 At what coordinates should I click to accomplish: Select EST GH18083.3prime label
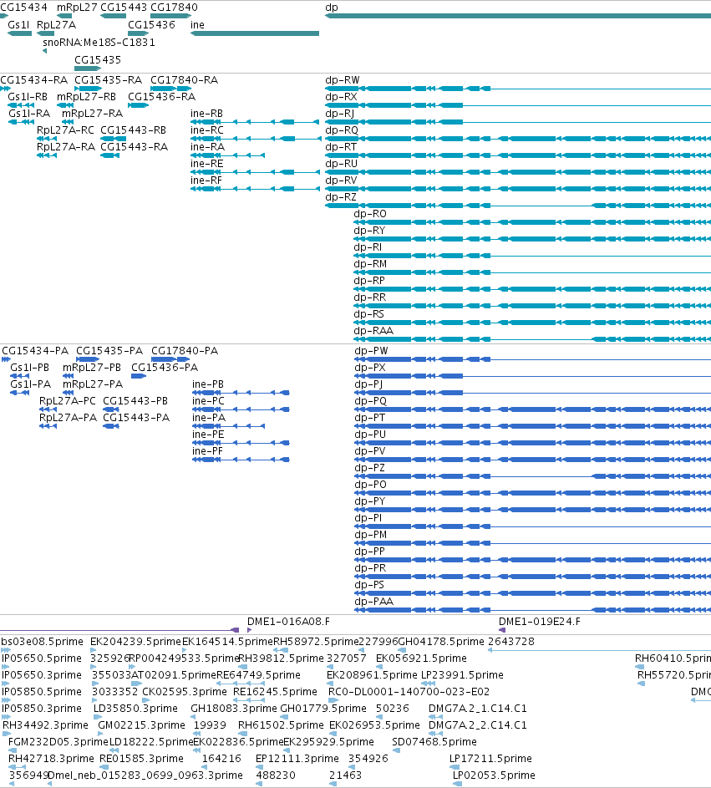(234, 709)
